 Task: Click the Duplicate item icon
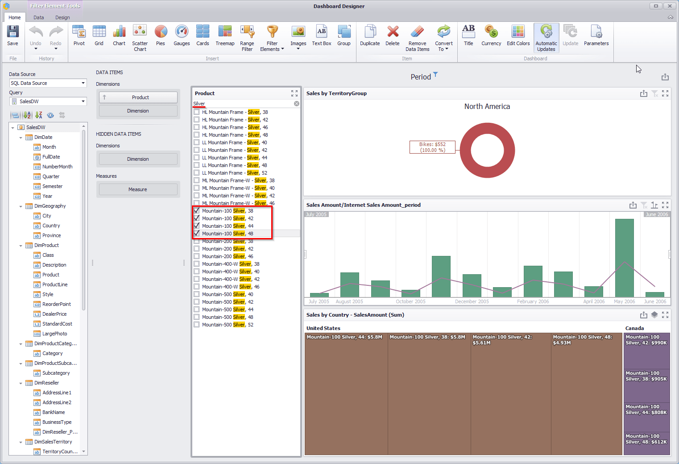pyautogui.click(x=370, y=36)
